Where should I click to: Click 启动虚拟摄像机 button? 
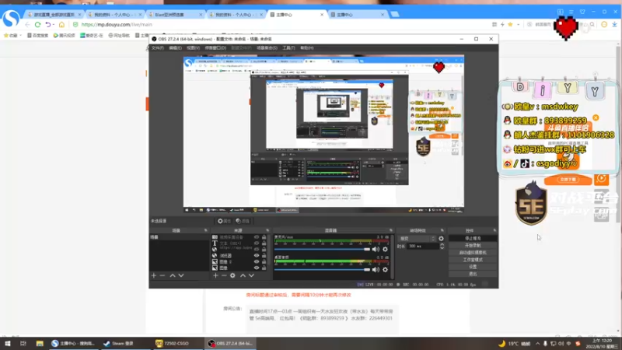[x=473, y=253]
